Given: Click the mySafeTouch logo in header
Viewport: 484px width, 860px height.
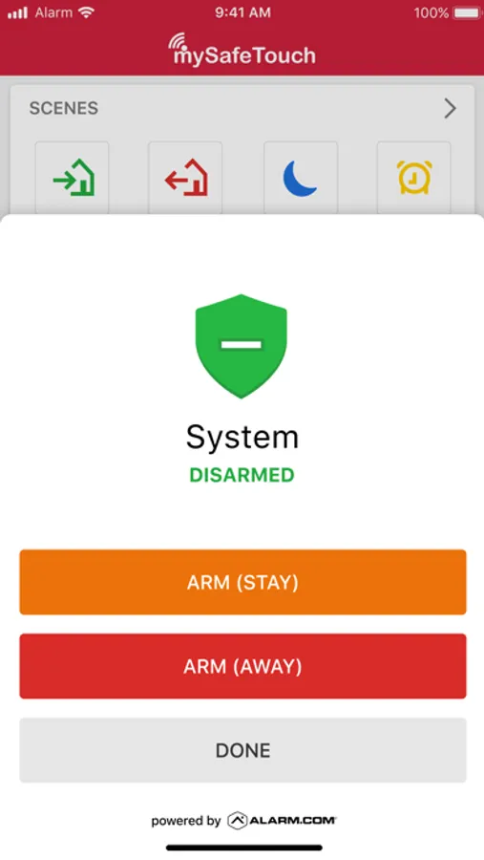Looking at the screenshot, I should click(242, 50).
